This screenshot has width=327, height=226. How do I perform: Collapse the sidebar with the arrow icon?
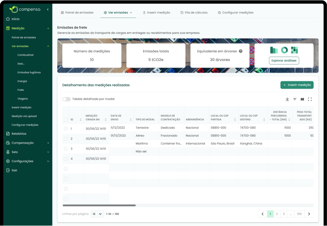pyautogui.click(x=48, y=9)
